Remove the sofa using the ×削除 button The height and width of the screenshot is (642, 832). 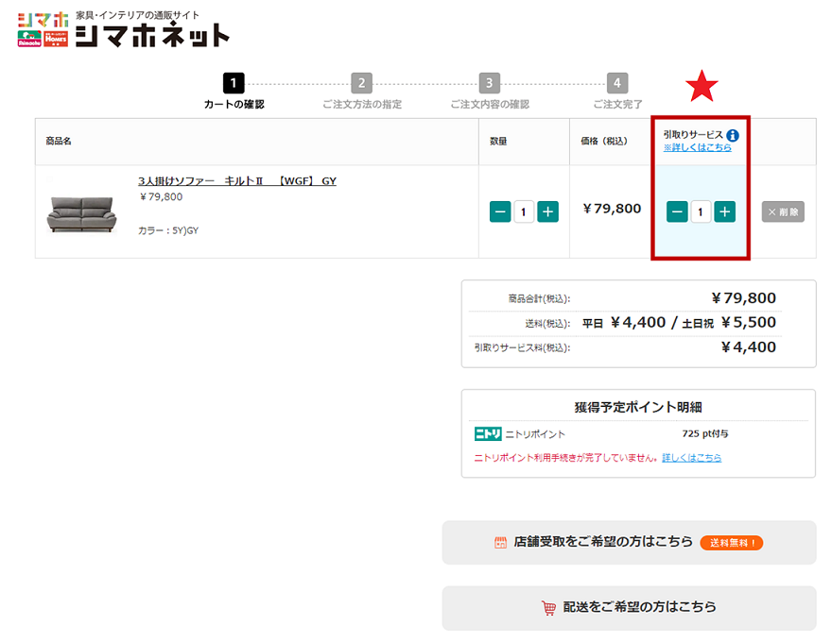pyautogui.click(x=783, y=212)
